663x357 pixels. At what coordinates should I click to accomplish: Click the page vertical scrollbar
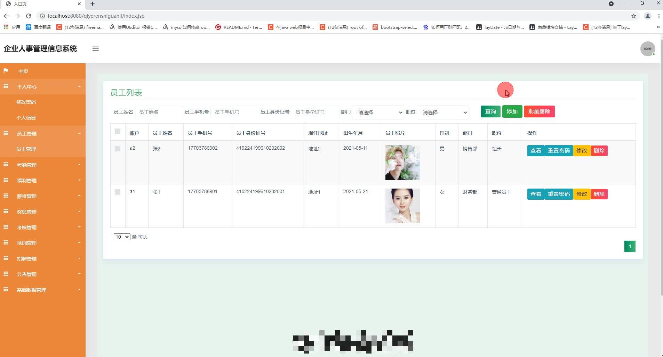coord(661,167)
